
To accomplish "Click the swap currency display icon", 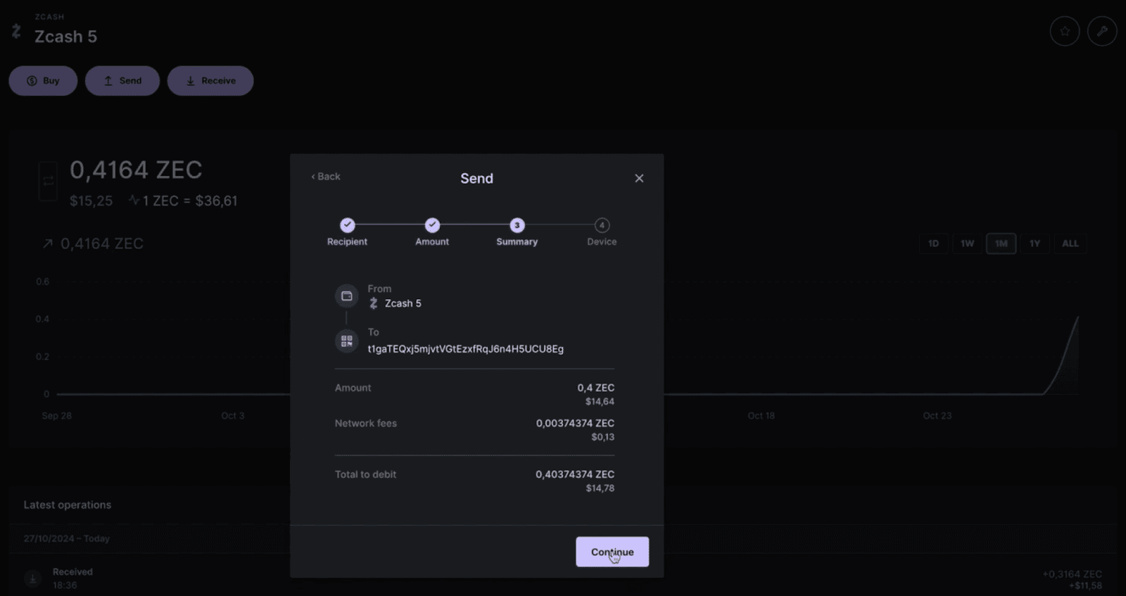I will [48, 181].
